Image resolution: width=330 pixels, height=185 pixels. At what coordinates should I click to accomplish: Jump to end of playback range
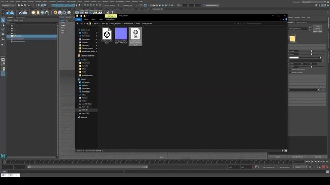[x=327, y=162]
